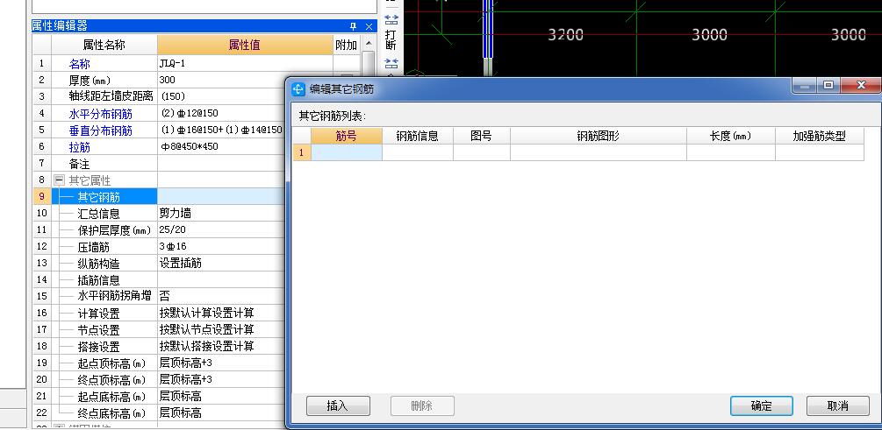Click the 确定 button
This screenshot has height=430, width=882.
coord(762,405)
